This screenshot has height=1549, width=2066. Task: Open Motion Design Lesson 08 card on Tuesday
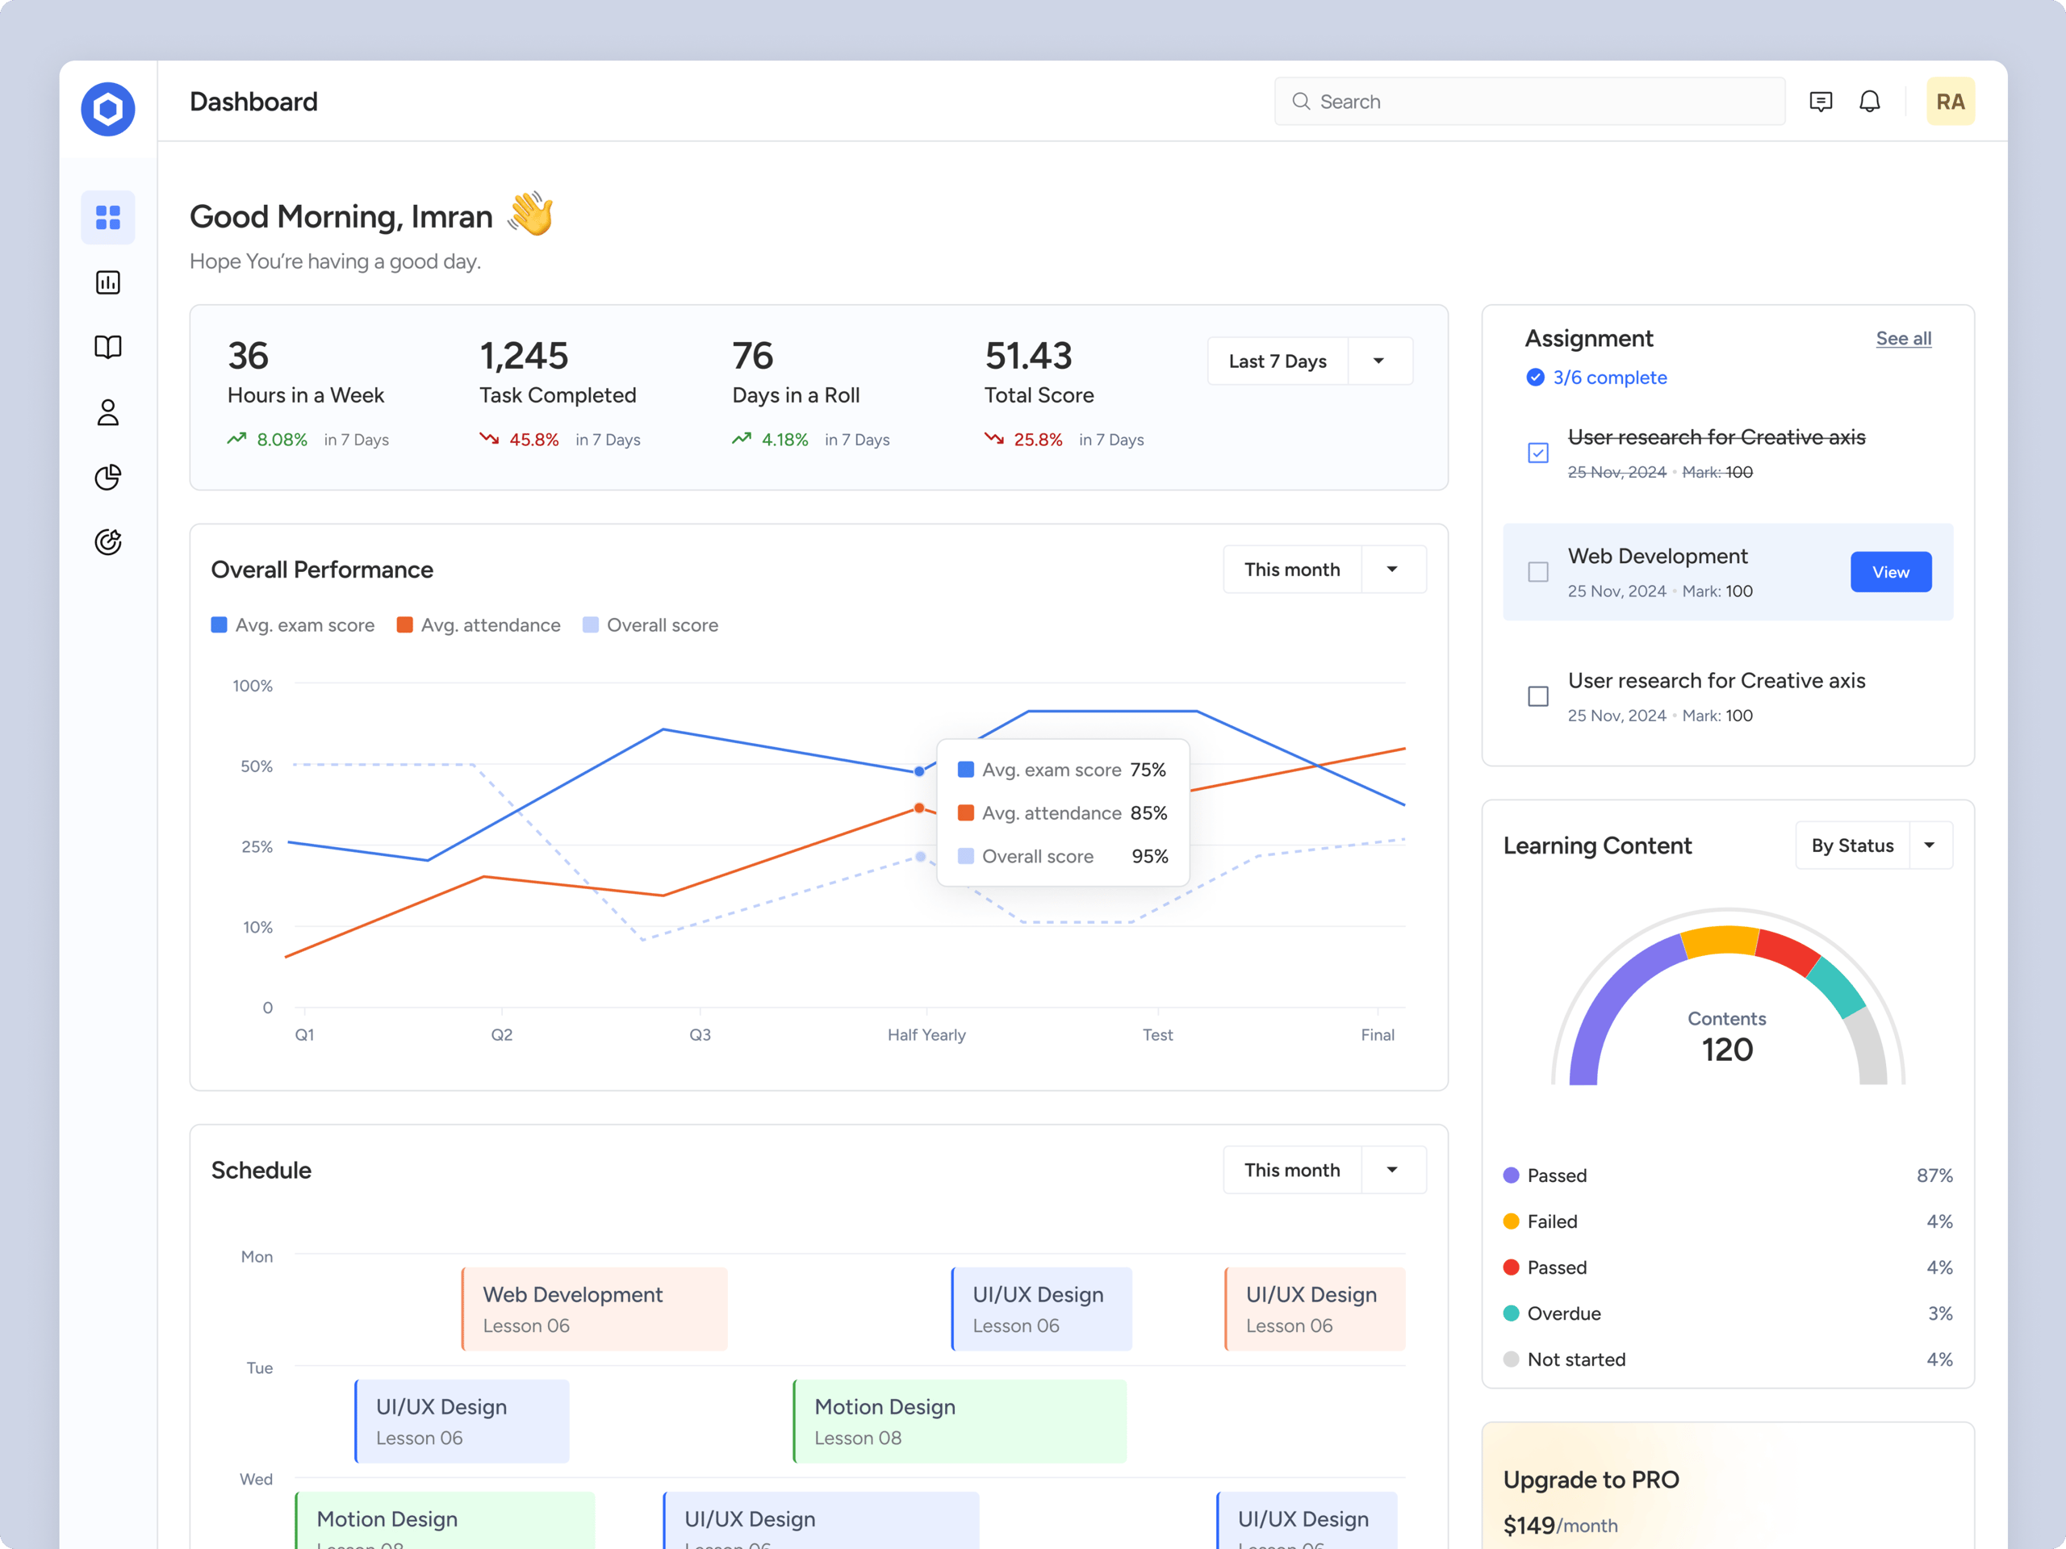coord(960,1421)
